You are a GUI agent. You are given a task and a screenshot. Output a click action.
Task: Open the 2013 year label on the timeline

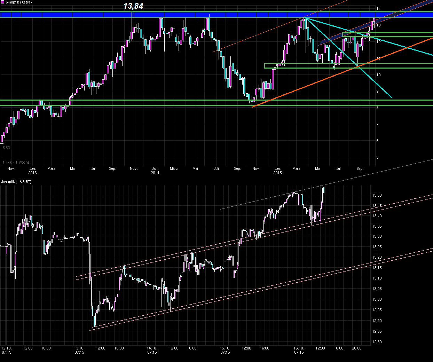point(33,172)
